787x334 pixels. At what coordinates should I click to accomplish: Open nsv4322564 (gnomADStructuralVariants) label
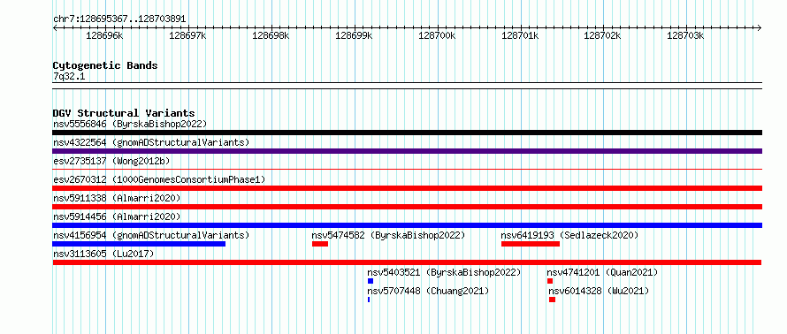(151, 142)
